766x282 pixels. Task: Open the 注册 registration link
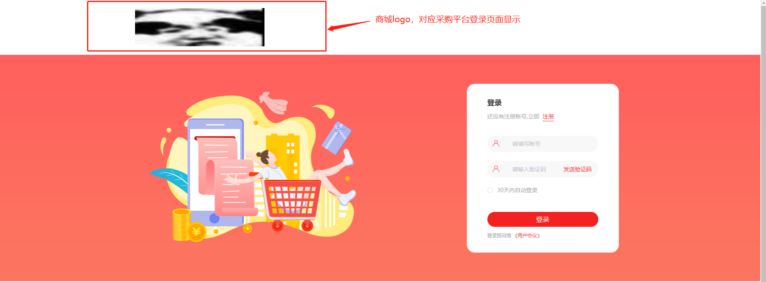[548, 116]
